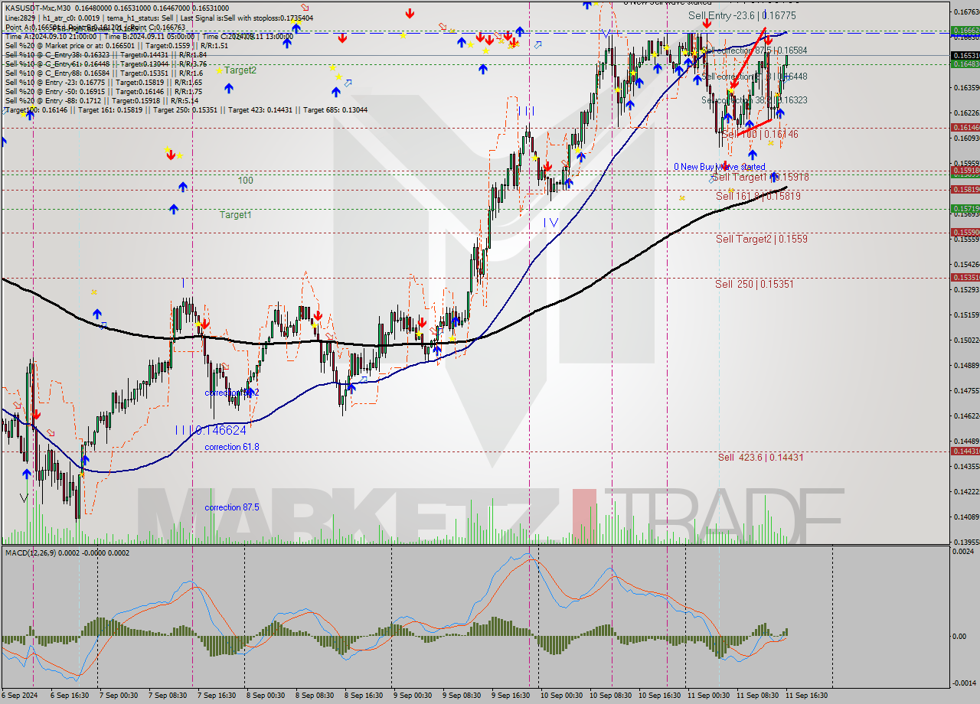
Task: Select the 'Sell 100 | 0.16146' level label
Action: pyautogui.click(x=760, y=134)
